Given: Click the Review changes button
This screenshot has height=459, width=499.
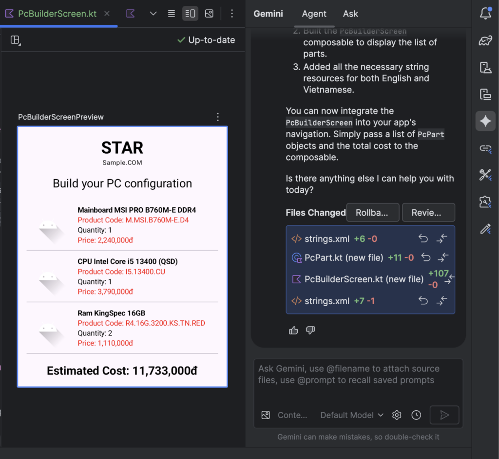Looking at the screenshot, I should pos(428,213).
